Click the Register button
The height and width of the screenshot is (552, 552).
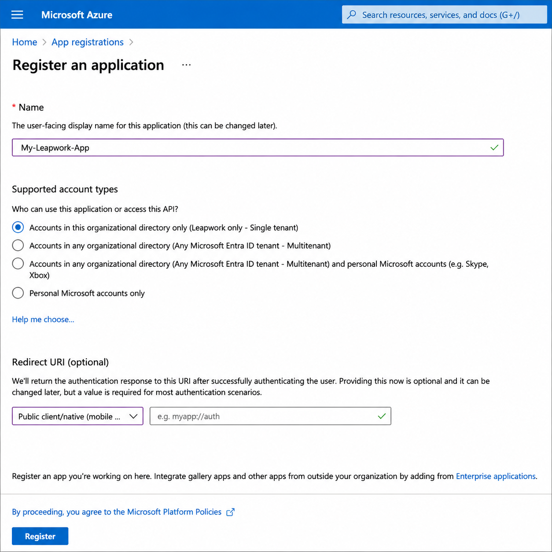[40, 536]
